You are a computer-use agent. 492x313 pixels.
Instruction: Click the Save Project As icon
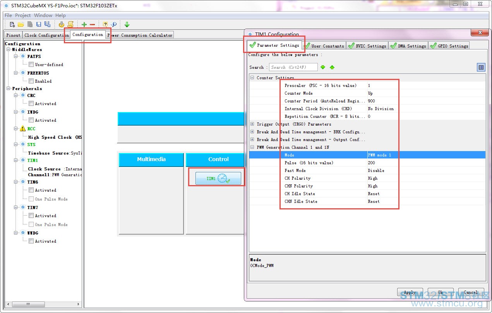pyautogui.click(x=47, y=24)
